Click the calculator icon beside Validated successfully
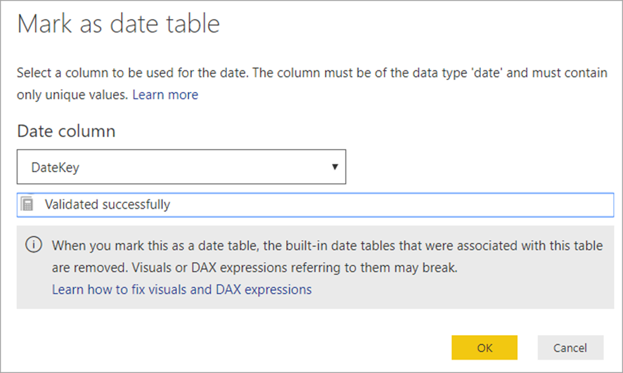The height and width of the screenshot is (373, 623). coord(27,204)
